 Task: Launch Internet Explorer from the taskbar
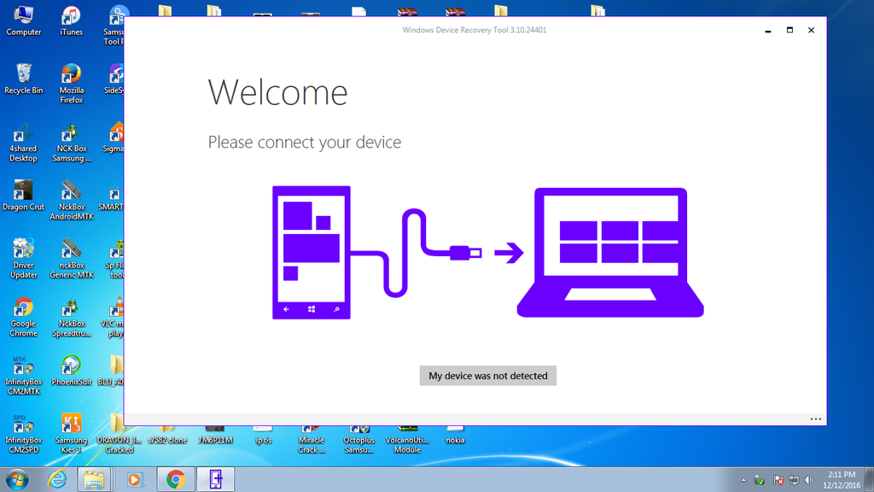57,479
